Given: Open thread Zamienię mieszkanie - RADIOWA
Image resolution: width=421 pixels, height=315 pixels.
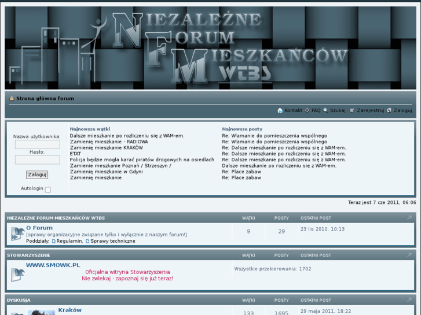Looking at the screenshot, I should click(109, 142).
